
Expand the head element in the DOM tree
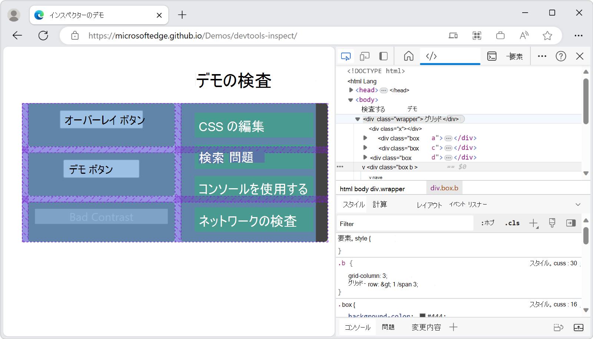[x=351, y=90]
